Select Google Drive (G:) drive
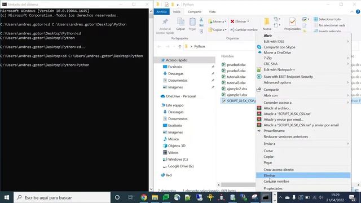 point(180,166)
